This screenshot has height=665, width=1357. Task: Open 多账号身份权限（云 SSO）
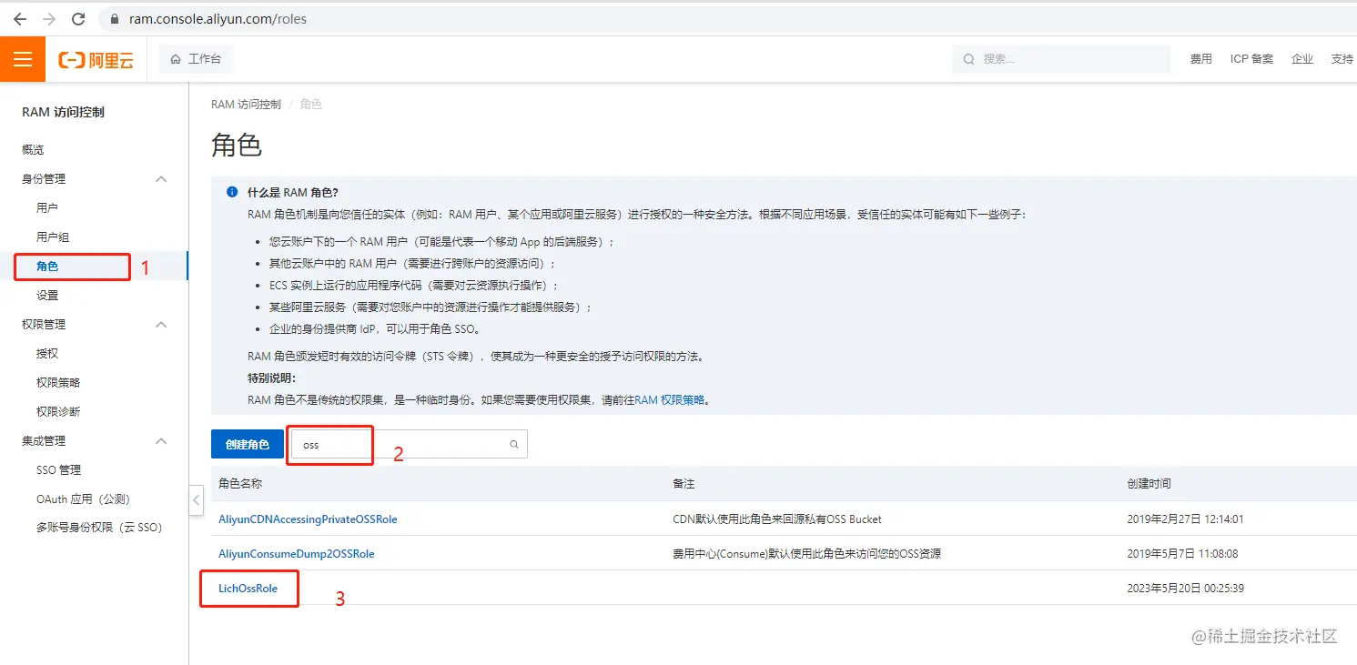coord(99,528)
